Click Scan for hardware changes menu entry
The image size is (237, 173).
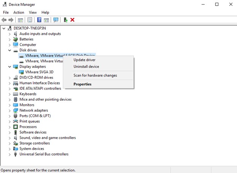95,75
